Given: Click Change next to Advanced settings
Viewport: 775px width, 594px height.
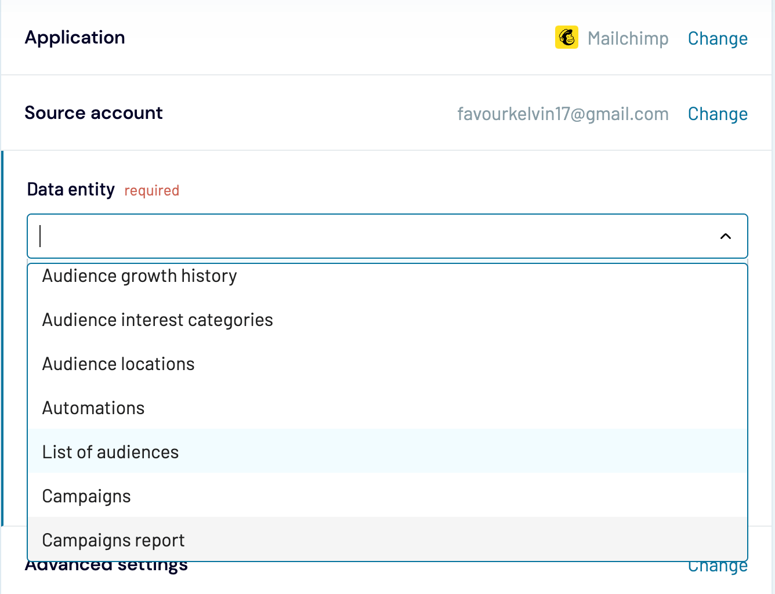Looking at the screenshot, I should 718,564.
